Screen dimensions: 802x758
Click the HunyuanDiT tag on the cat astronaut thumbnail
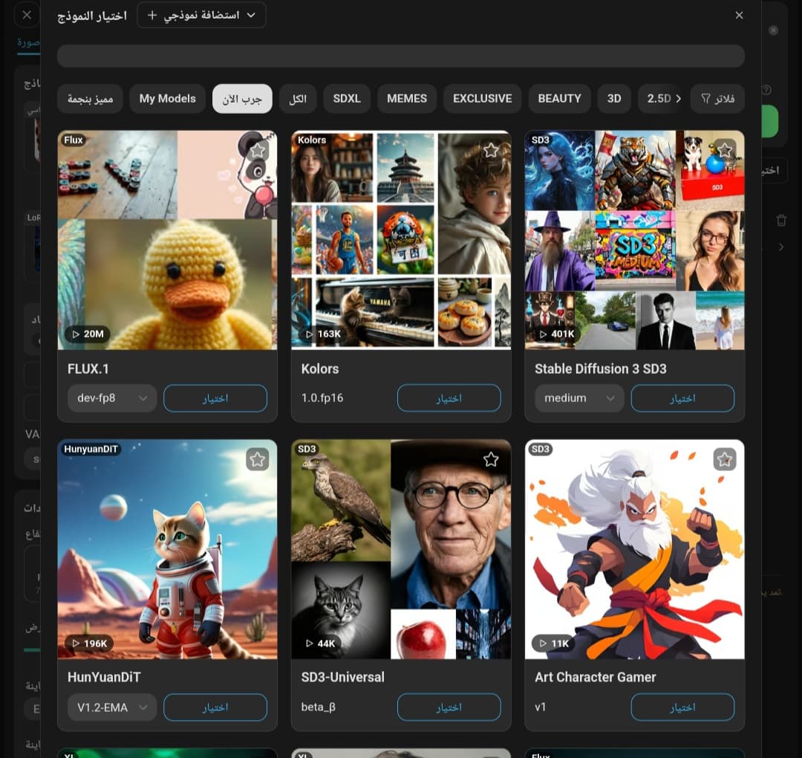pos(91,449)
